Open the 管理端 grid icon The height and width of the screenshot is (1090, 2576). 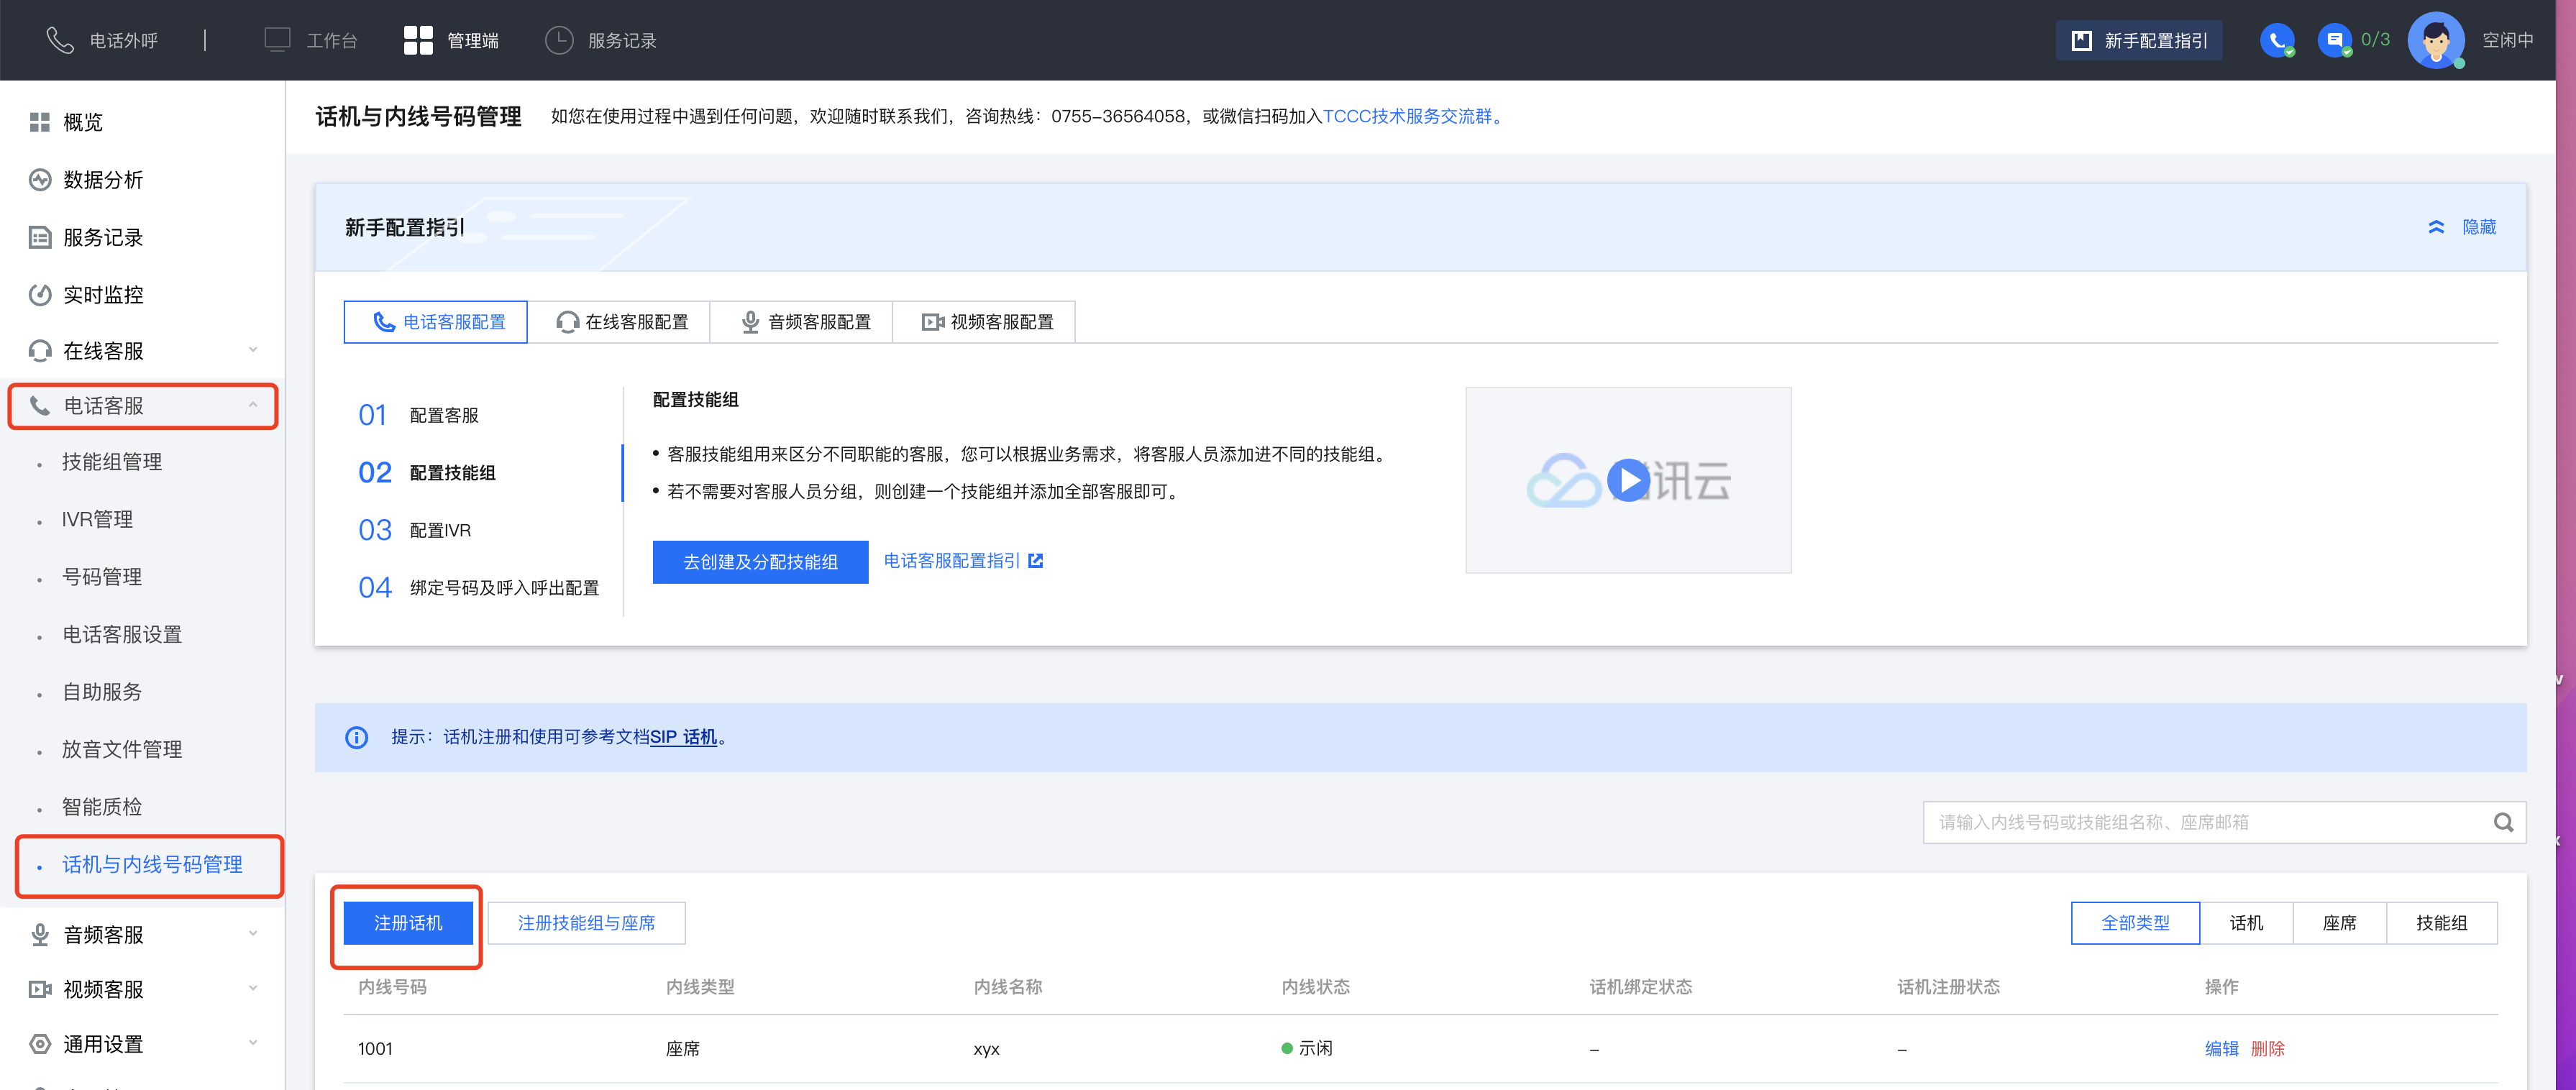coord(417,40)
